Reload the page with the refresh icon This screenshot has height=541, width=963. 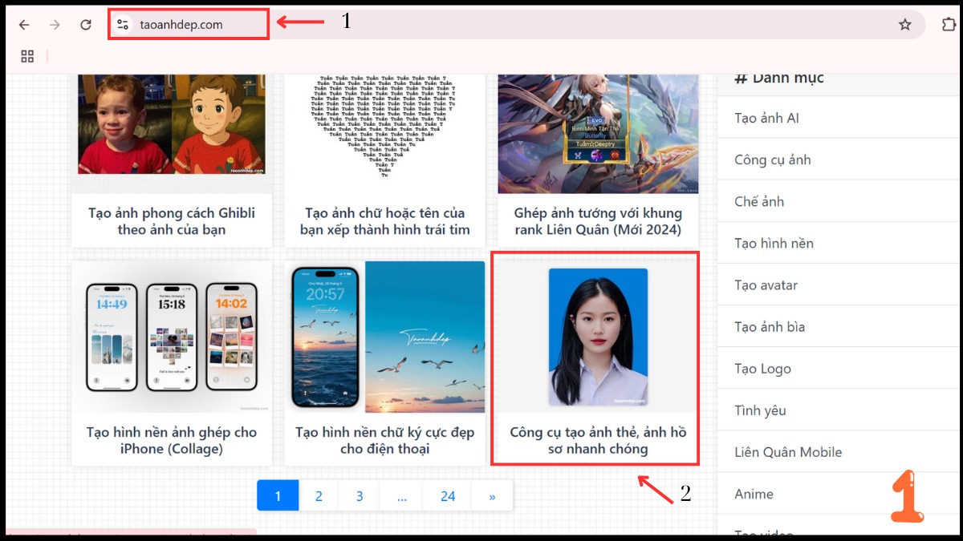[x=85, y=24]
